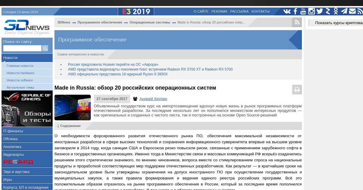Image resolution: width=363 pixels, height=190 pixels.
Task: Open the Yandex Zen channel icon
Action: coord(328,11)
